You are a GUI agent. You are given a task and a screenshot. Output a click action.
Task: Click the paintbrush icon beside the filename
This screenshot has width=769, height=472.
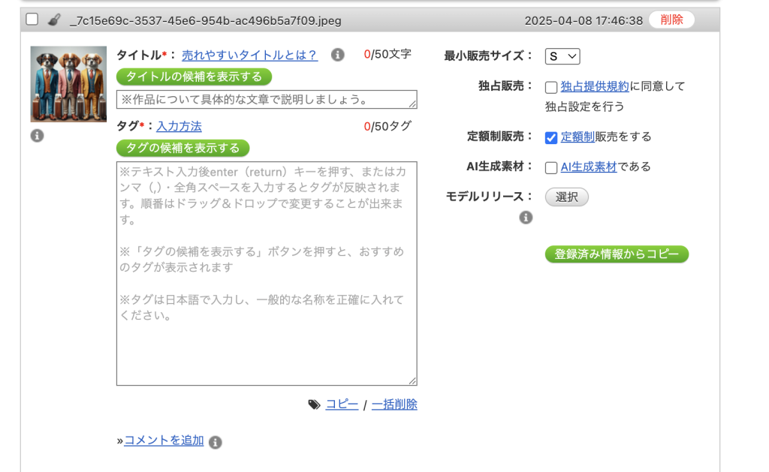coord(53,20)
